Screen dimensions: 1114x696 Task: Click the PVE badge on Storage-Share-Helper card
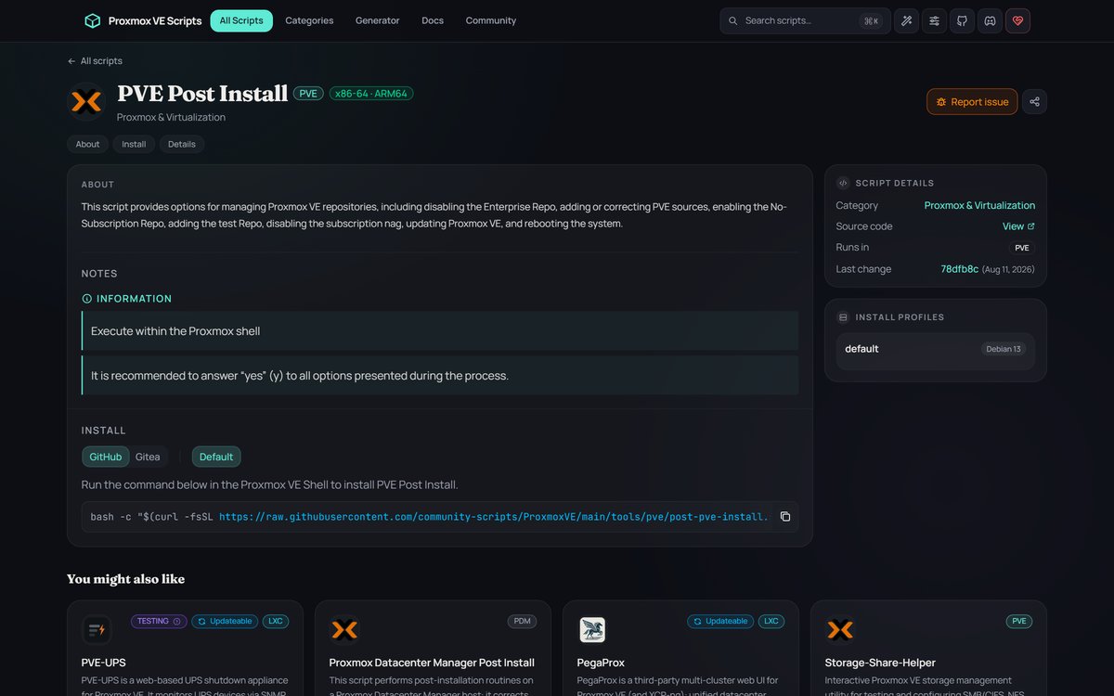pos(1019,621)
